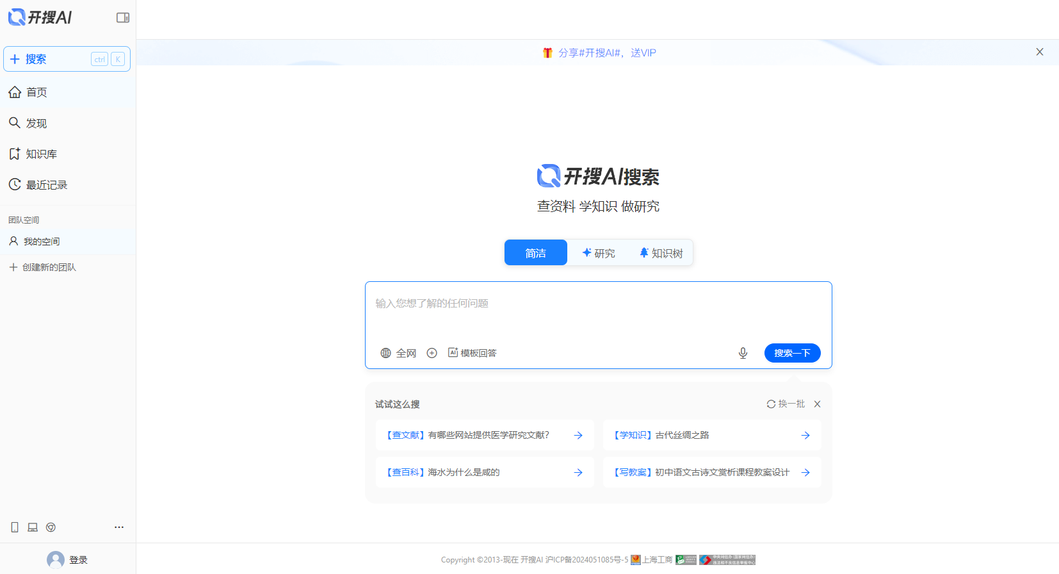
Task: Select suggestion 初中语文古诗文赏析课程教案设计
Action: (x=712, y=472)
